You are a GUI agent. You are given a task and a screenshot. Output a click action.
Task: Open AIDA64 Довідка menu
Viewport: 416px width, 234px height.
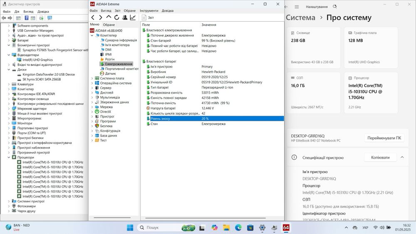[167, 11]
